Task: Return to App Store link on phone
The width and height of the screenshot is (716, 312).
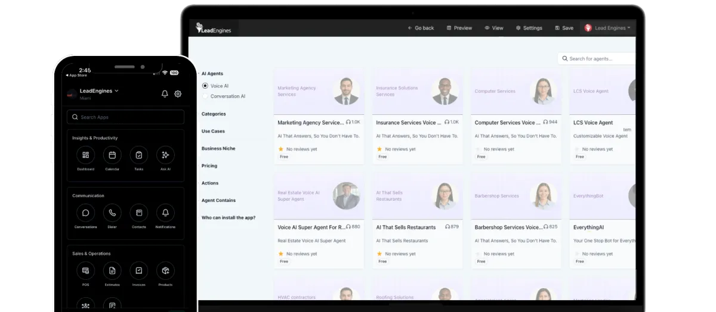Action: click(76, 75)
